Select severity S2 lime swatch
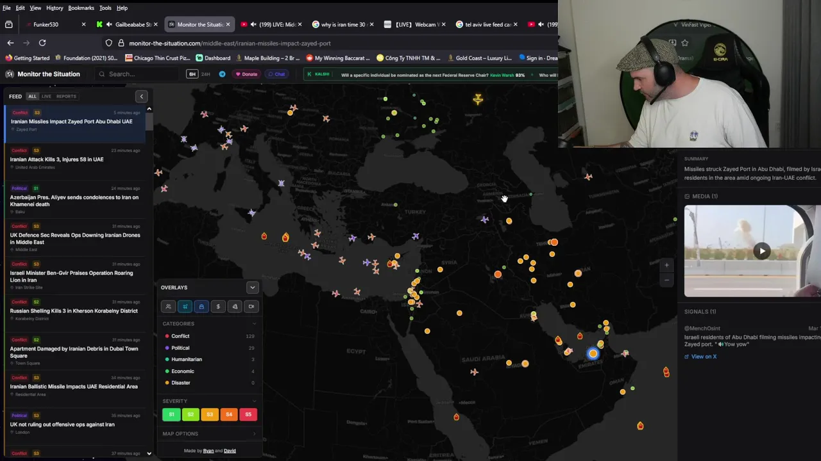821x461 pixels. tap(190, 415)
